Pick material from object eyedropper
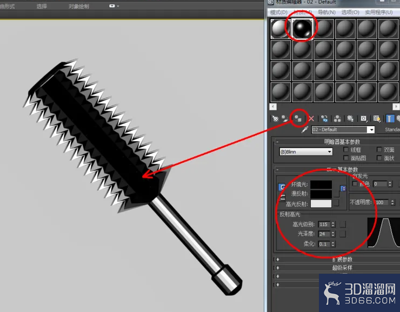The width and height of the screenshot is (400, 312). [304, 130]
